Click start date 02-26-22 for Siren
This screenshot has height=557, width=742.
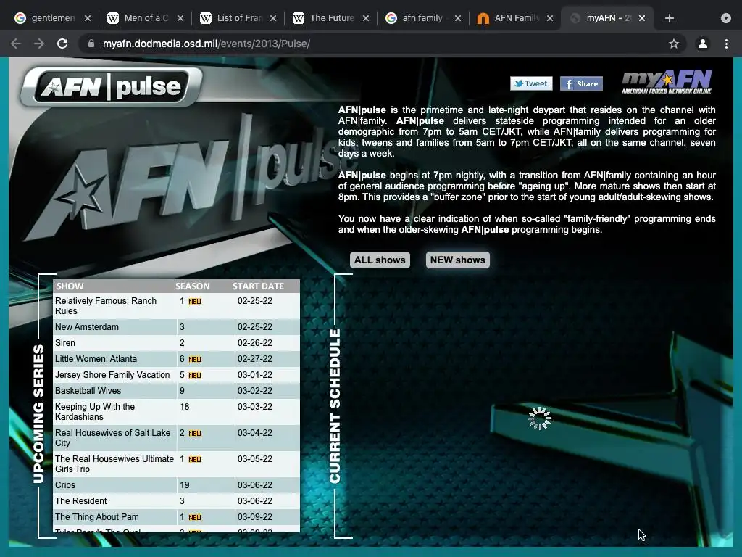click(x=254, y=343)
